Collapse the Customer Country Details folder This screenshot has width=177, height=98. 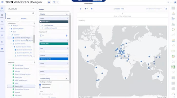pyautogui.click(x=12, y=47)
